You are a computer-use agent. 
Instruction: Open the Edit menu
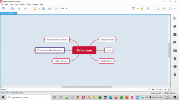[x=6, y=4]
